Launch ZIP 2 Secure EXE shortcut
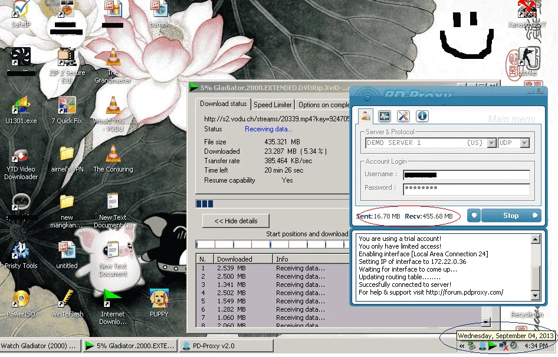The height and width of the screenshot is (357, 558). coord(67,66)
